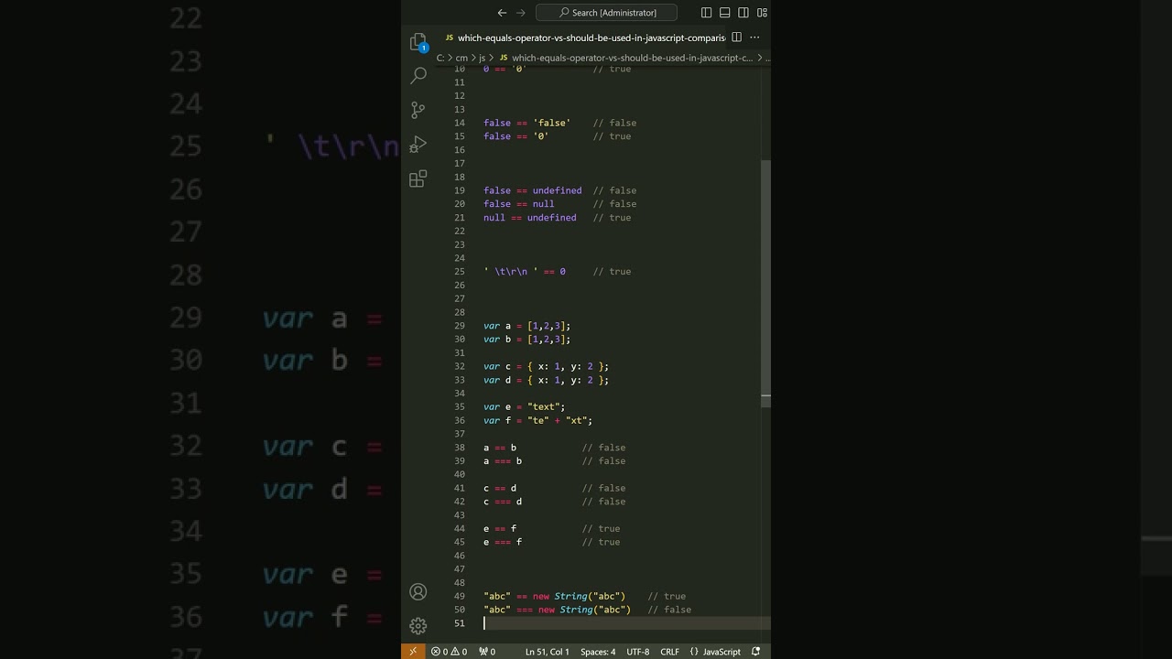Open the Search view in the activity bar
1172x659 pixels.
(x=418, y=75)
